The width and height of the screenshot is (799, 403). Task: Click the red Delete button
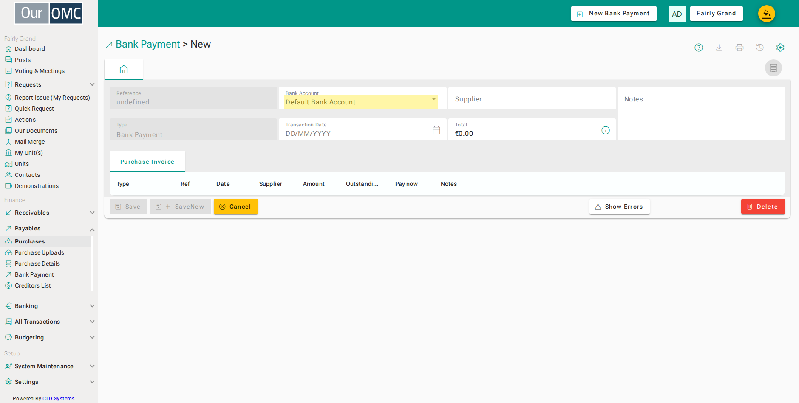763,207
